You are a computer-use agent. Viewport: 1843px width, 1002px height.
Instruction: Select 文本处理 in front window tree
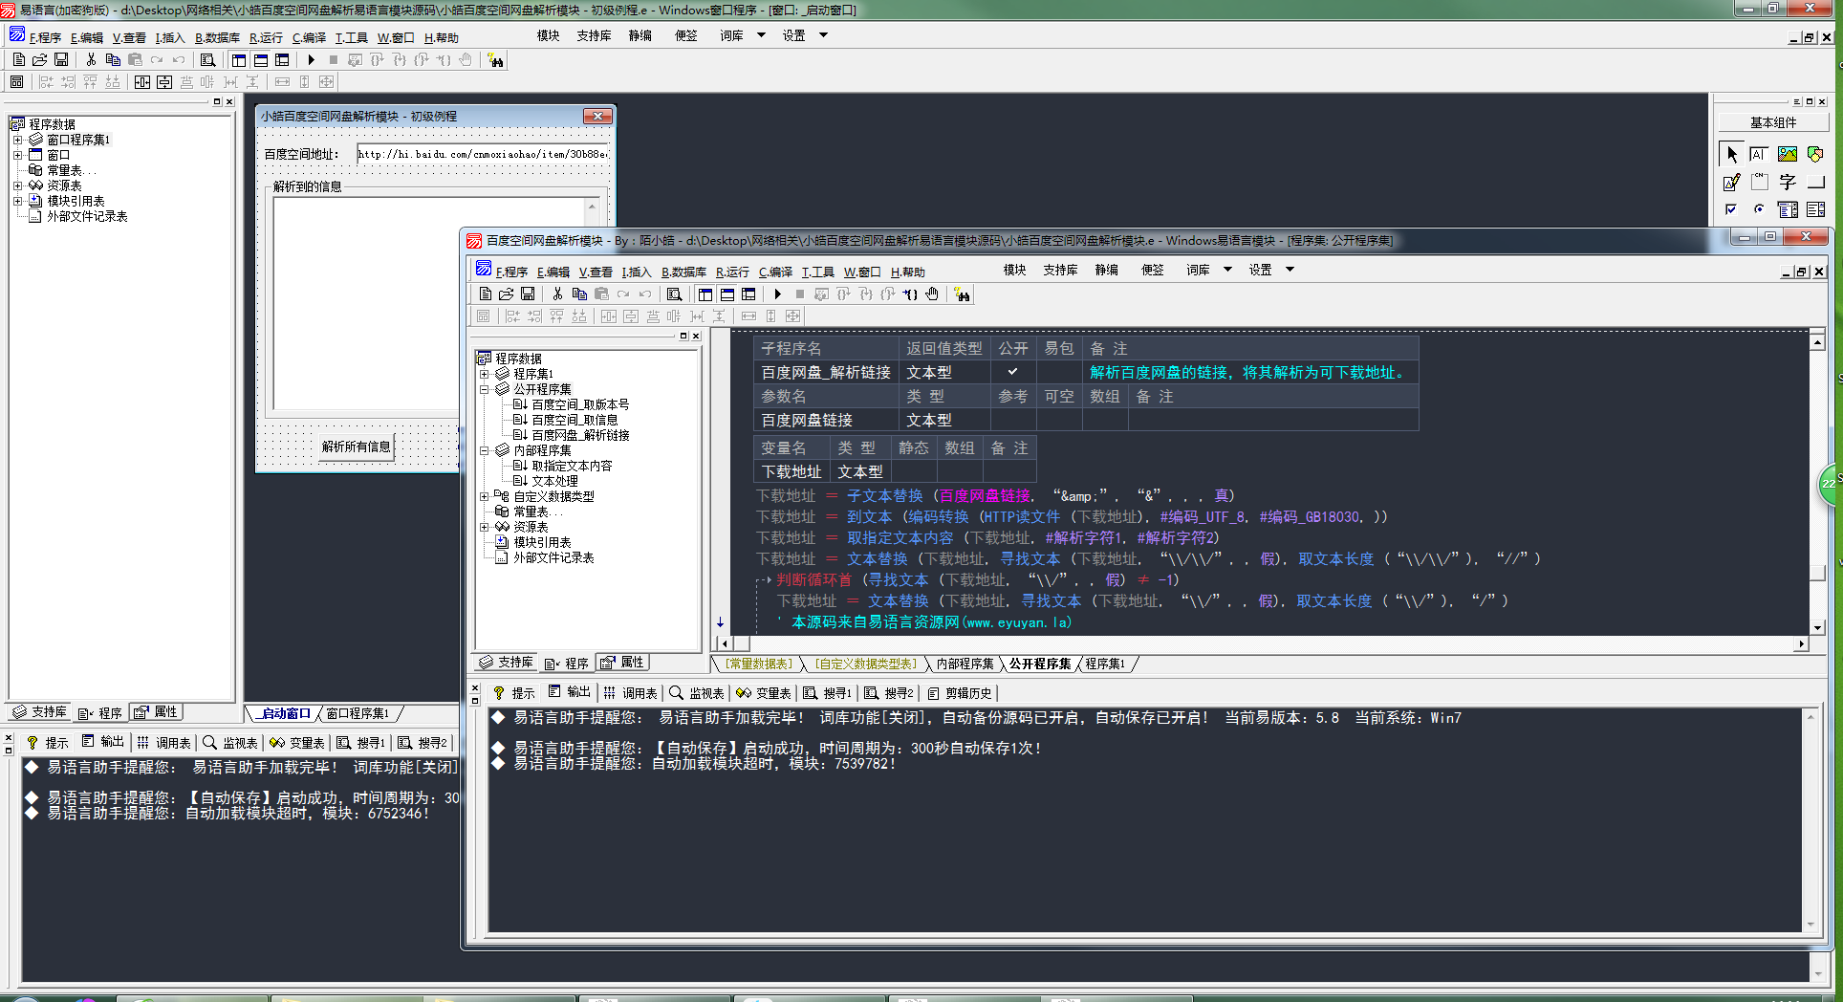tap(554, 481)
